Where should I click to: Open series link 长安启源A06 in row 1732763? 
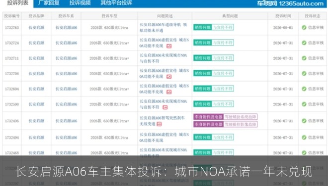coord(66,28)
